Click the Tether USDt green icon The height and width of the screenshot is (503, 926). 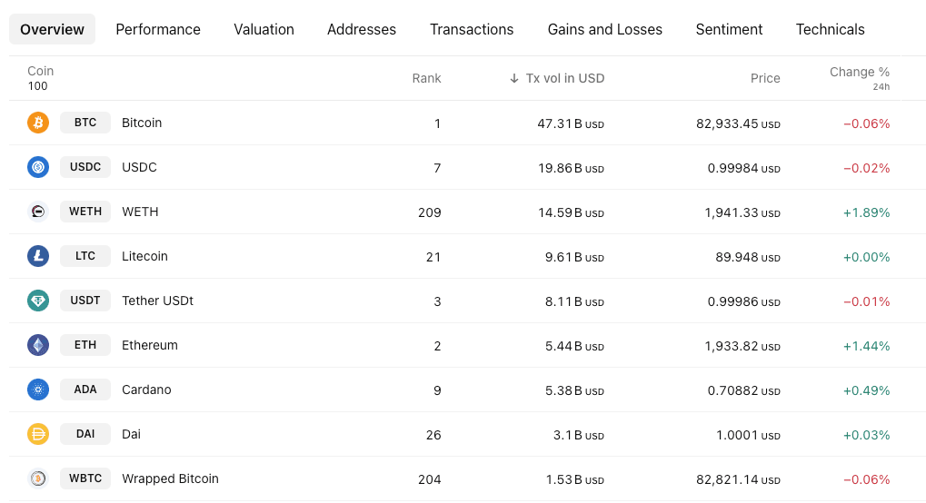pyautogui.click(x=38, y=301)
